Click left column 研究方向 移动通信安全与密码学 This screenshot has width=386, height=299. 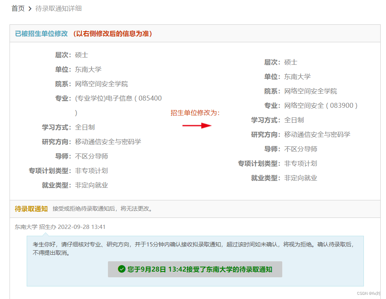click(108, 142)
